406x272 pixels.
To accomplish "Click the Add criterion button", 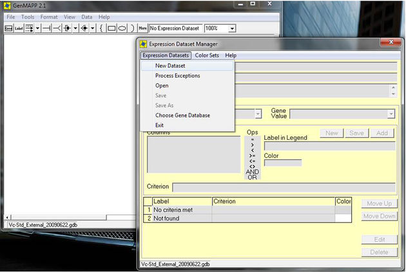I will click(382, 133).
